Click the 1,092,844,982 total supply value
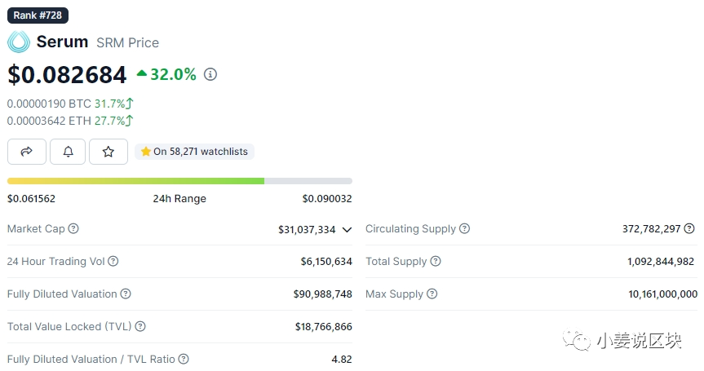The width and height of the screenshot is (704, 371). pyautogui.click(x=661, y=262)
